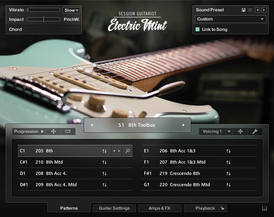Switch to the Guitar Settings tab
The height and width of the screenshot is (217, 274).
114,208
